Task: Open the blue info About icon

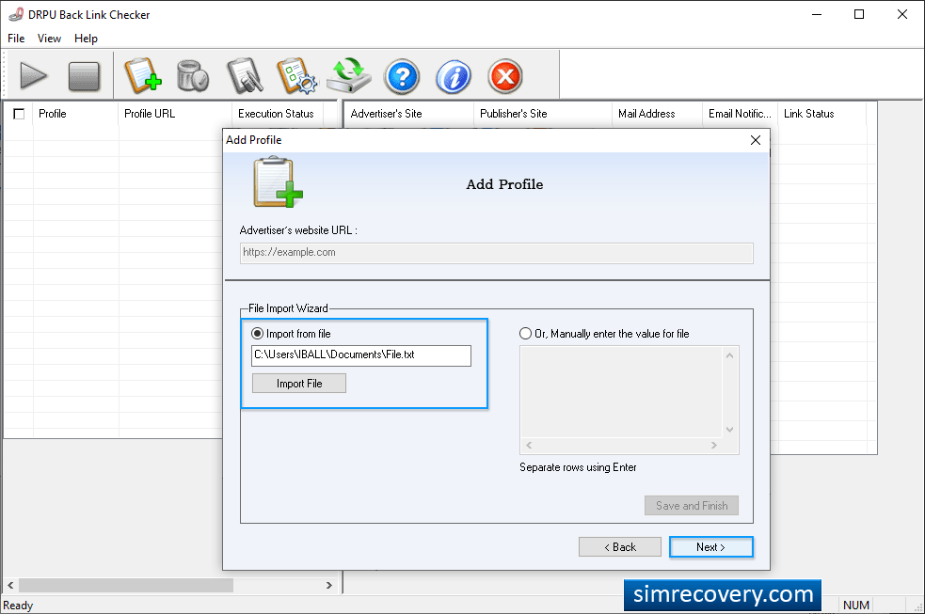Action: pos(453,76)
